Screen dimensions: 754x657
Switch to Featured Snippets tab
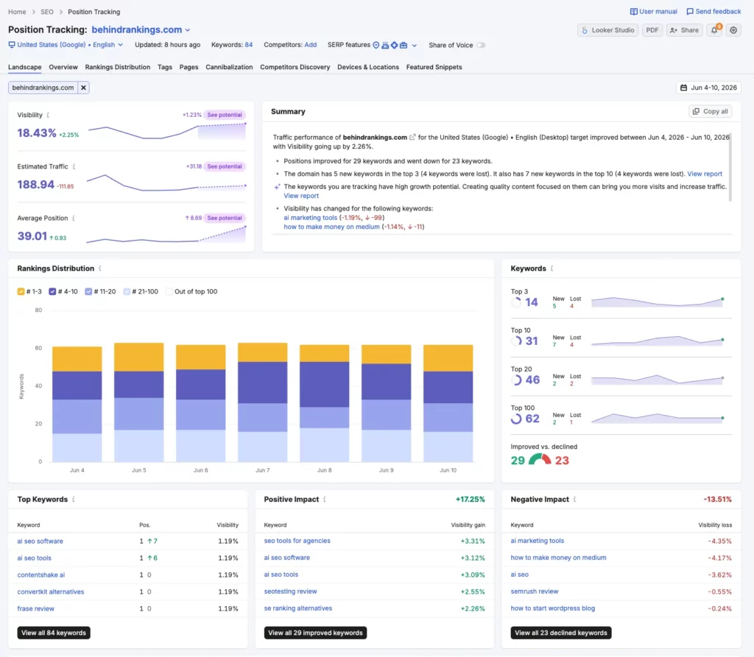tap(434, 67)
